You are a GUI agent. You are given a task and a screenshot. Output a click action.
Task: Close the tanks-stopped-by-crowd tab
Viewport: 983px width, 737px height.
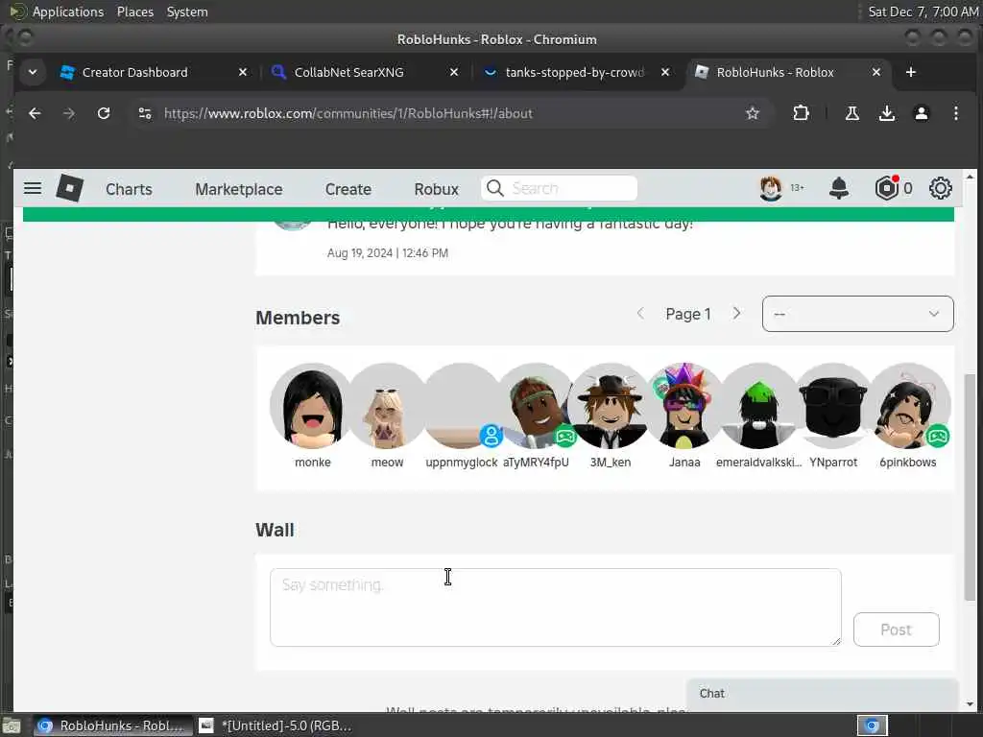pos(665,72)
